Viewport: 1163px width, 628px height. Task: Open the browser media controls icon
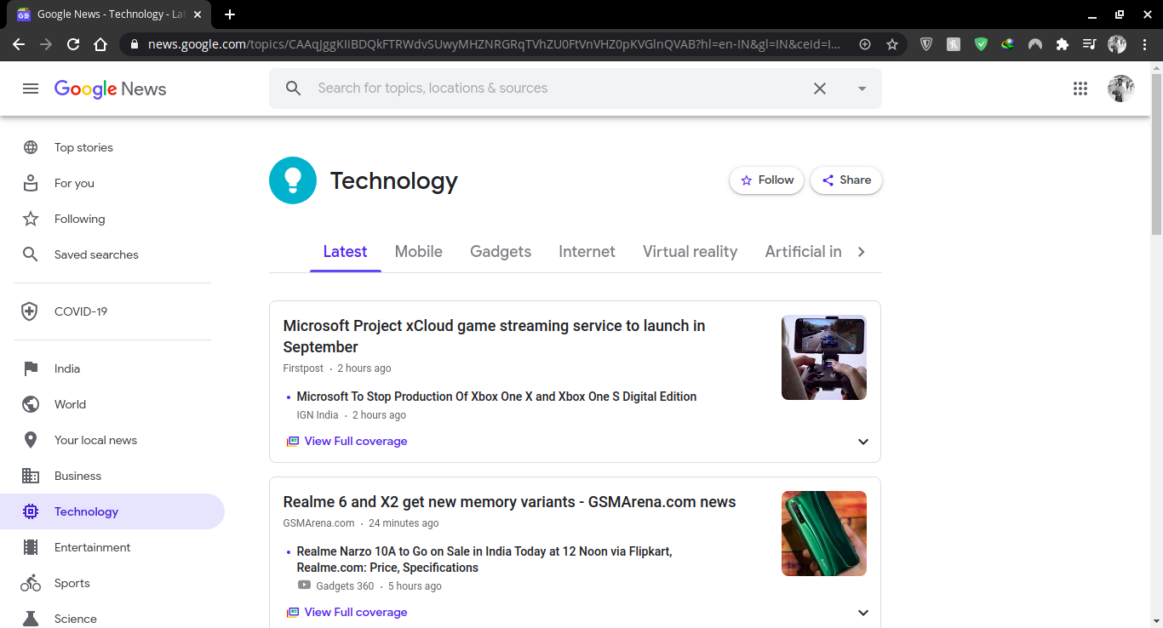pos(1090,44)
